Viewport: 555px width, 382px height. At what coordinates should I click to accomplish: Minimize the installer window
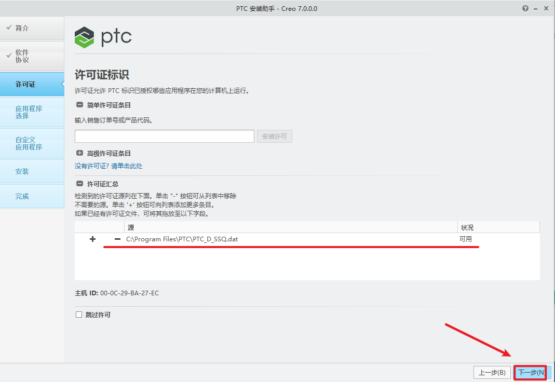(x=536, y=9)
